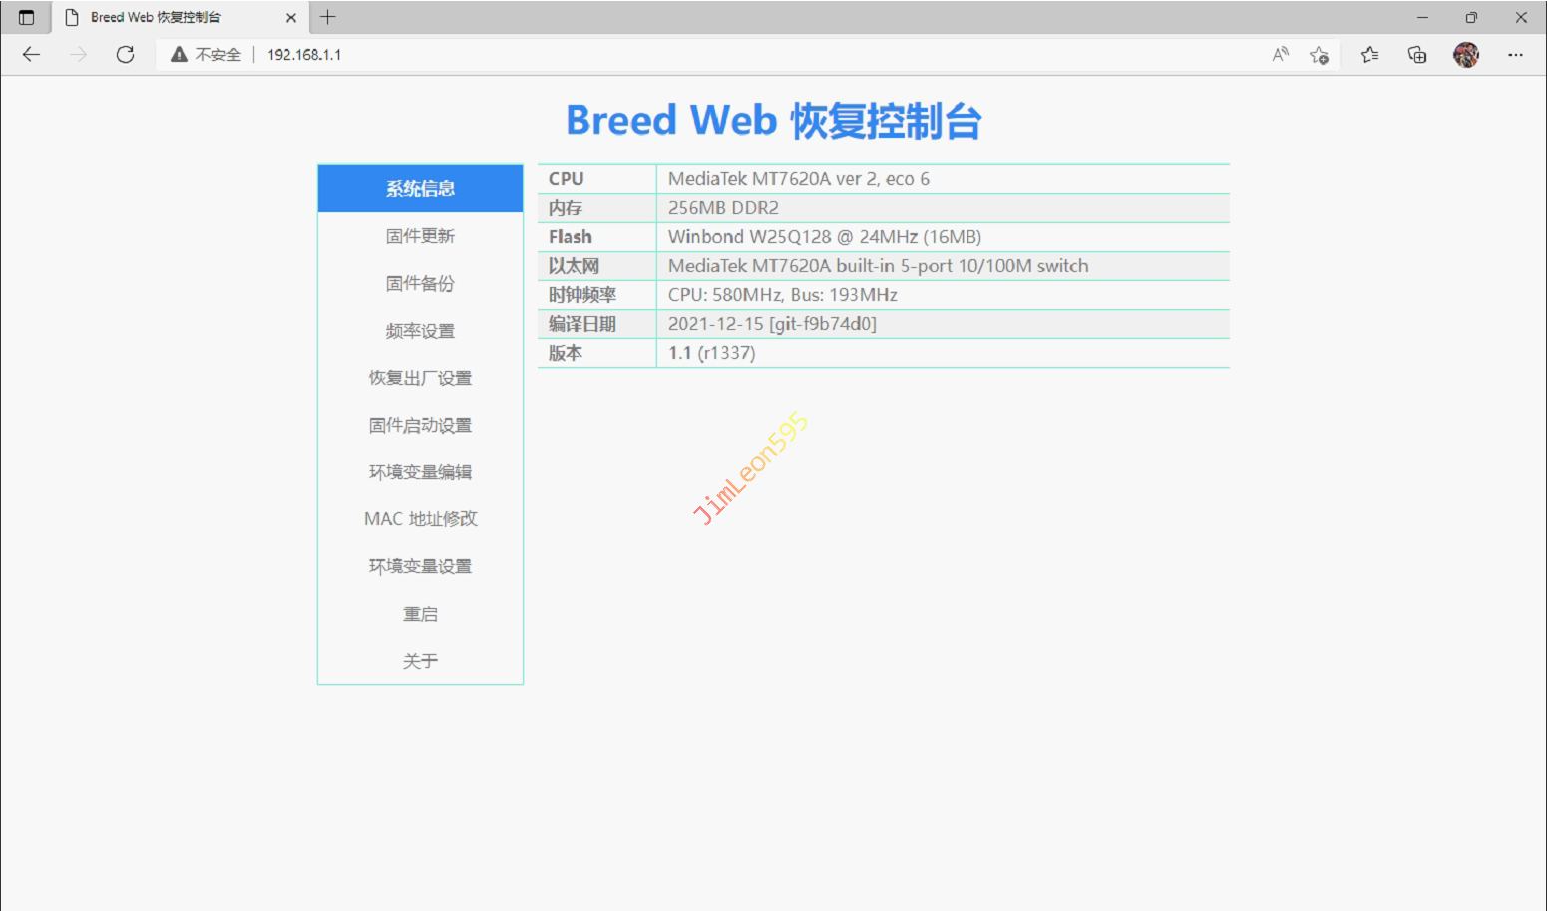The width and height of the screenshot is (1547, 911).
Task: Open the favorites list icon
Action: 1369,55
